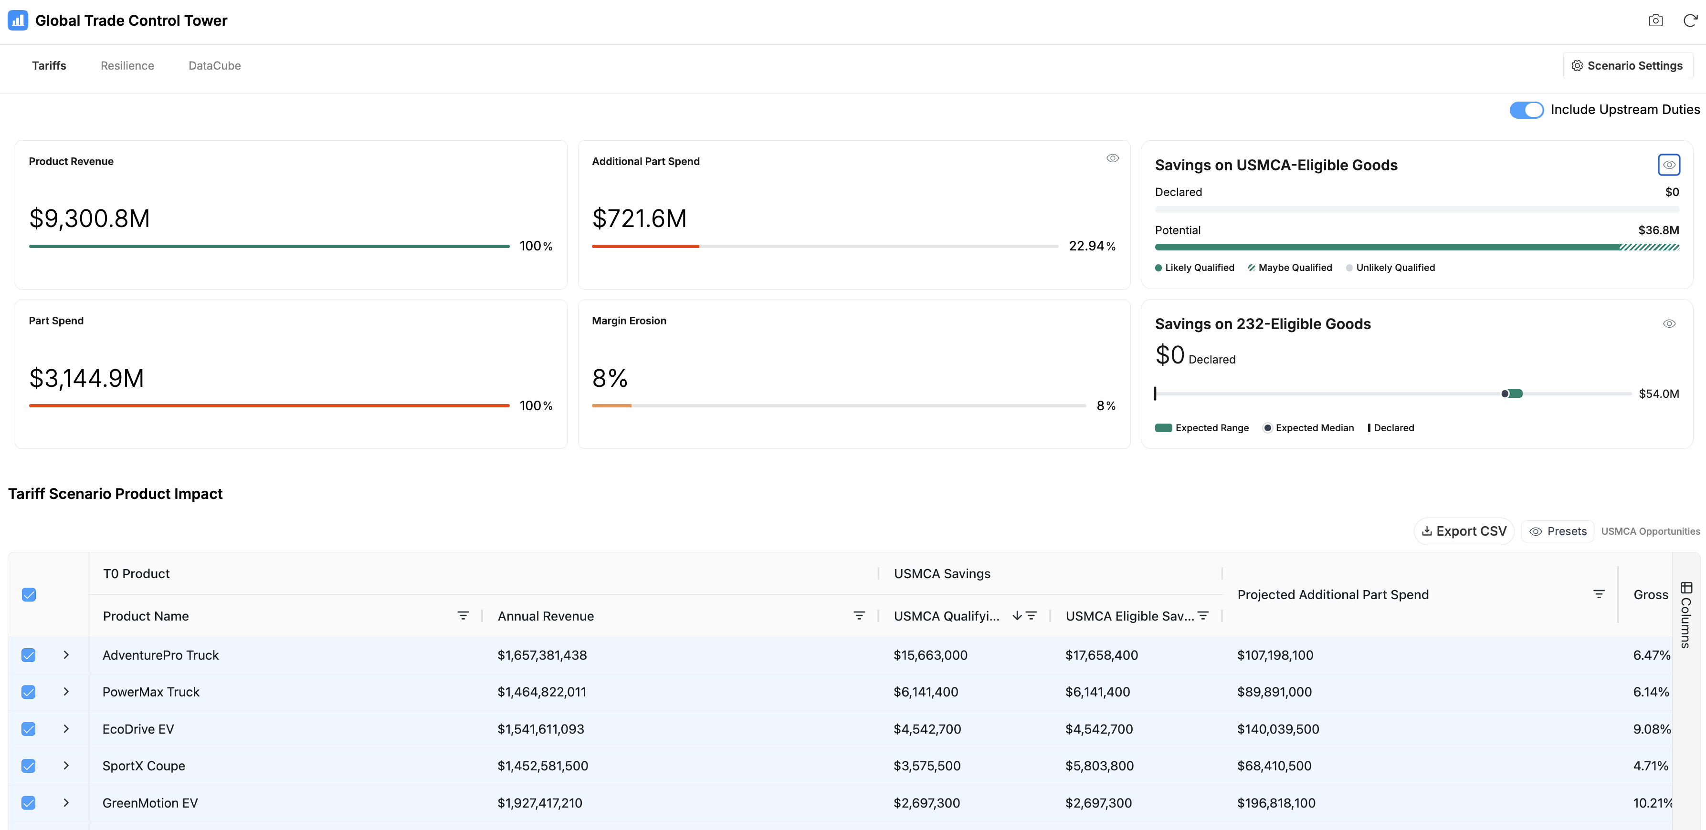Click the GreenMotion EV annual revenue $1,927,417,210
The height and width of the screenshot is (830, 1706).
[540, 803]
